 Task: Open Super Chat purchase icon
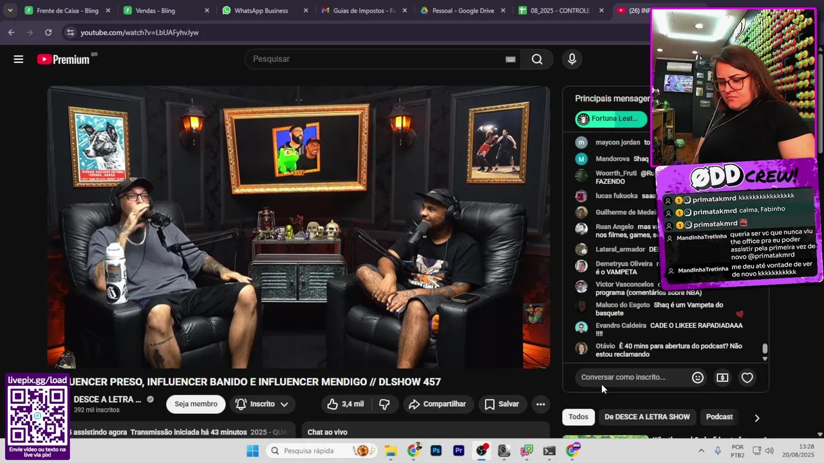click(x=722, y=377)
